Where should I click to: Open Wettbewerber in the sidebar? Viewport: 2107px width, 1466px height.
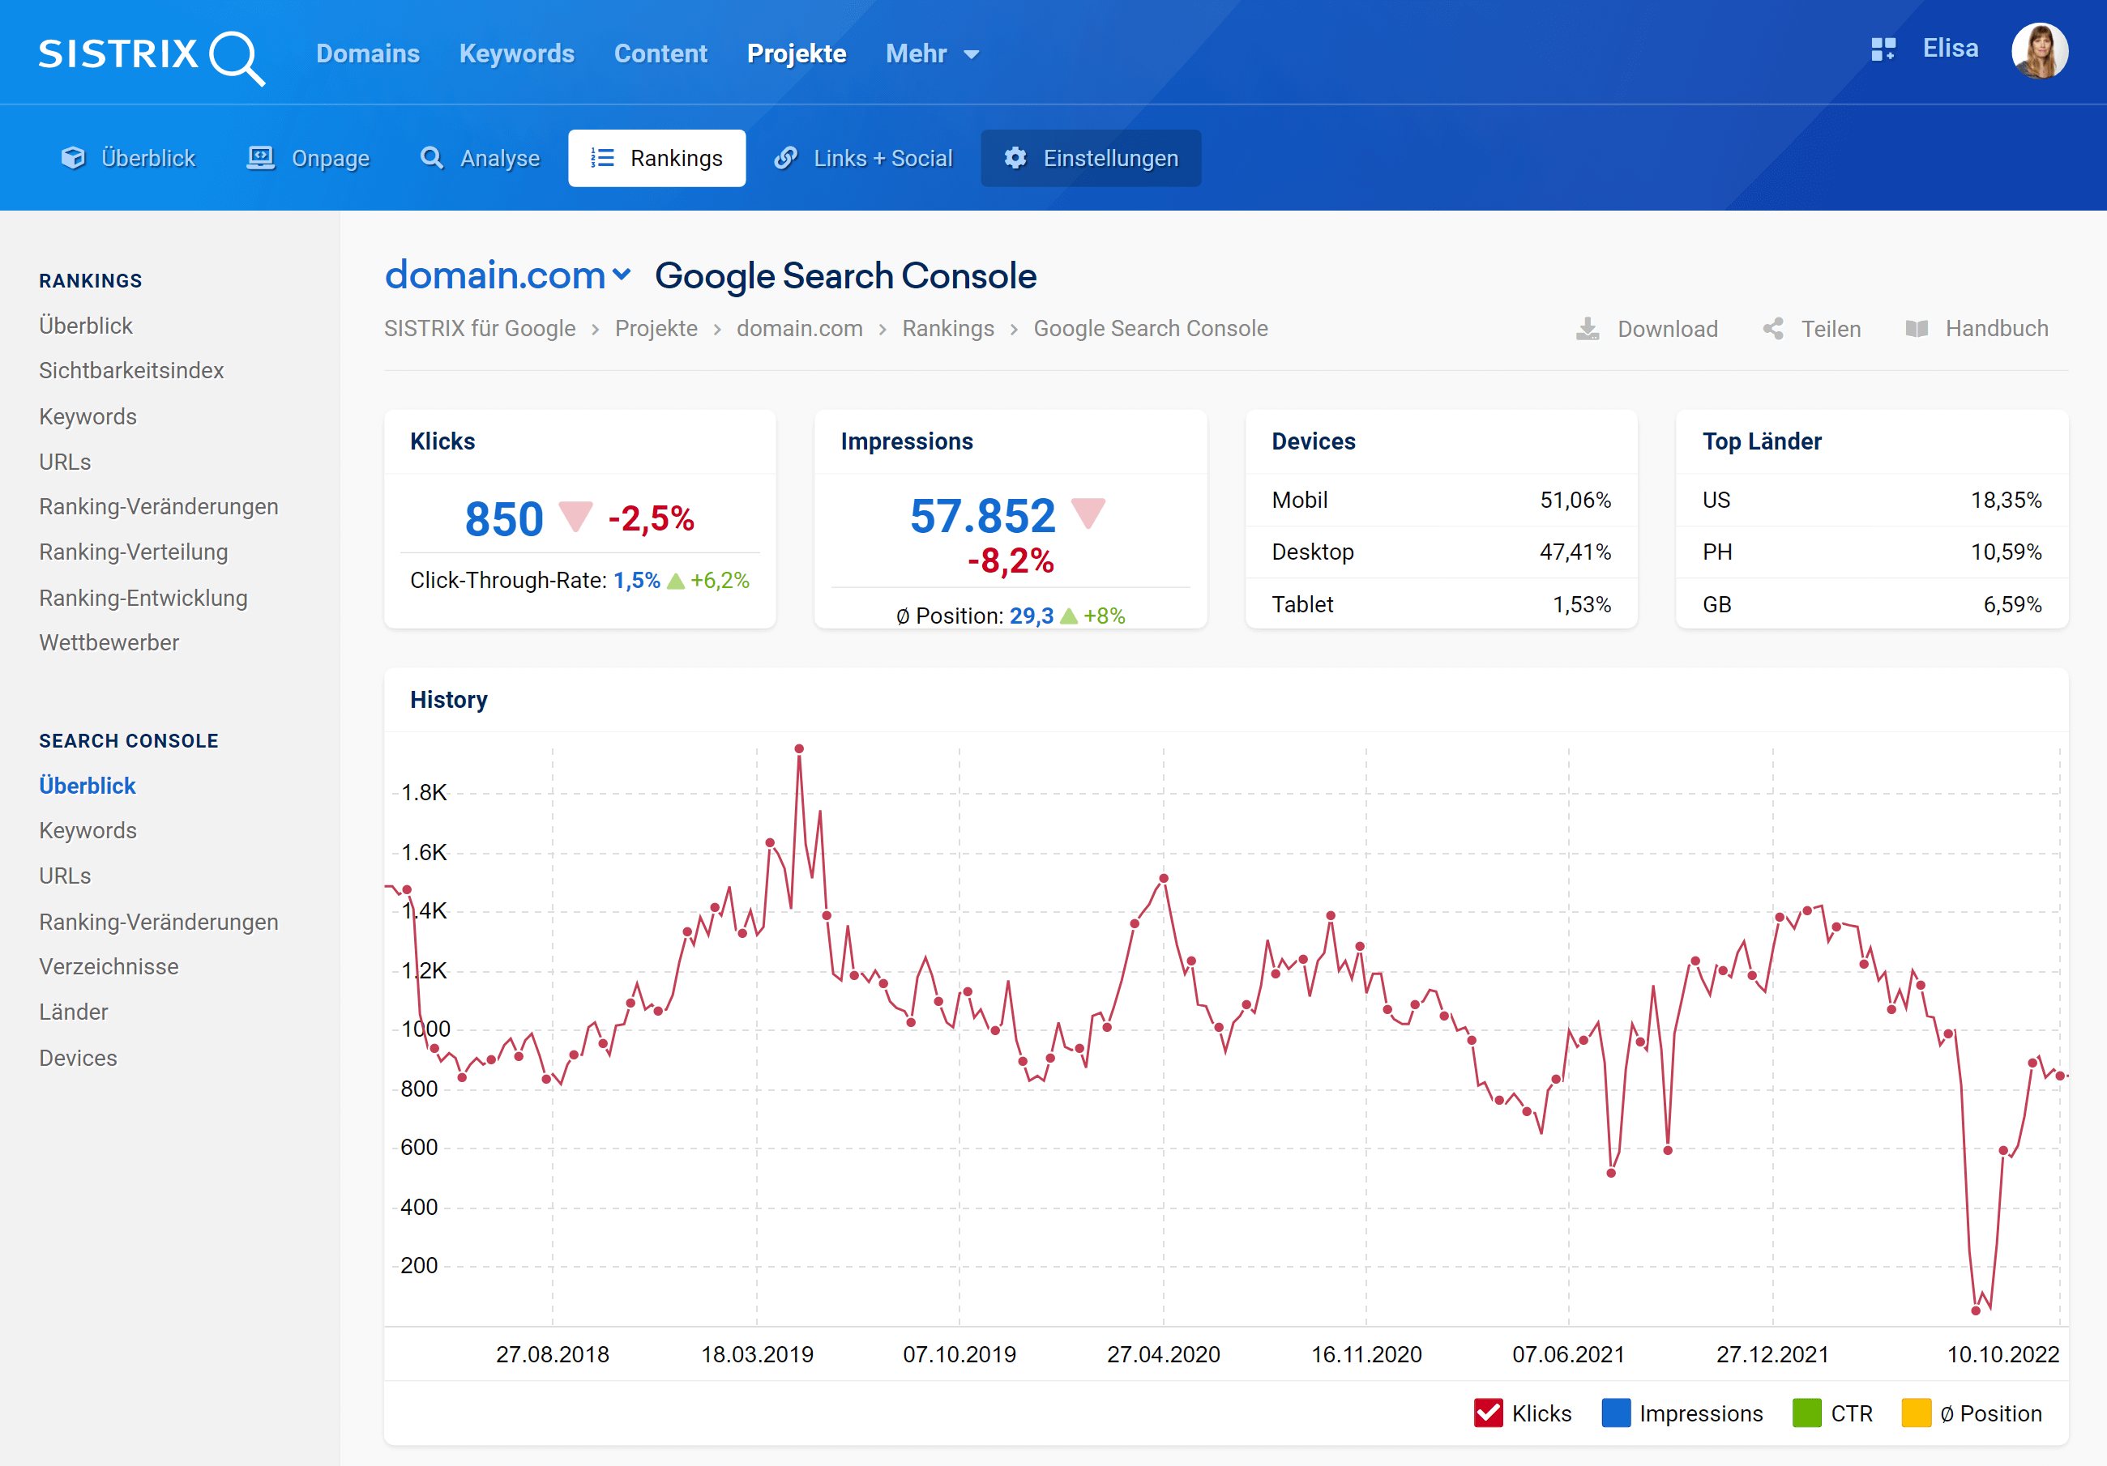[109, 642]
